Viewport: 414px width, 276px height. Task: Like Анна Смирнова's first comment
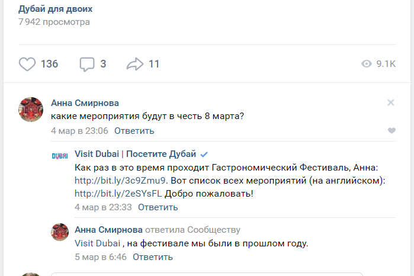(391, 131)
